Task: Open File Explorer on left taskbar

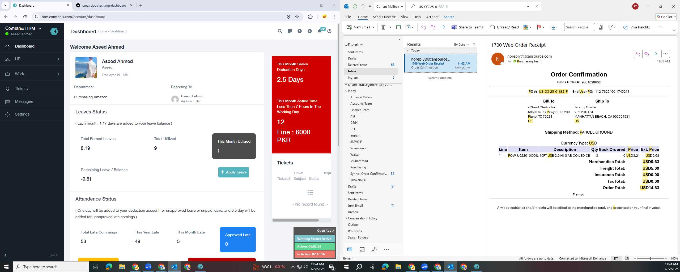Action: (x=122, y=267)
